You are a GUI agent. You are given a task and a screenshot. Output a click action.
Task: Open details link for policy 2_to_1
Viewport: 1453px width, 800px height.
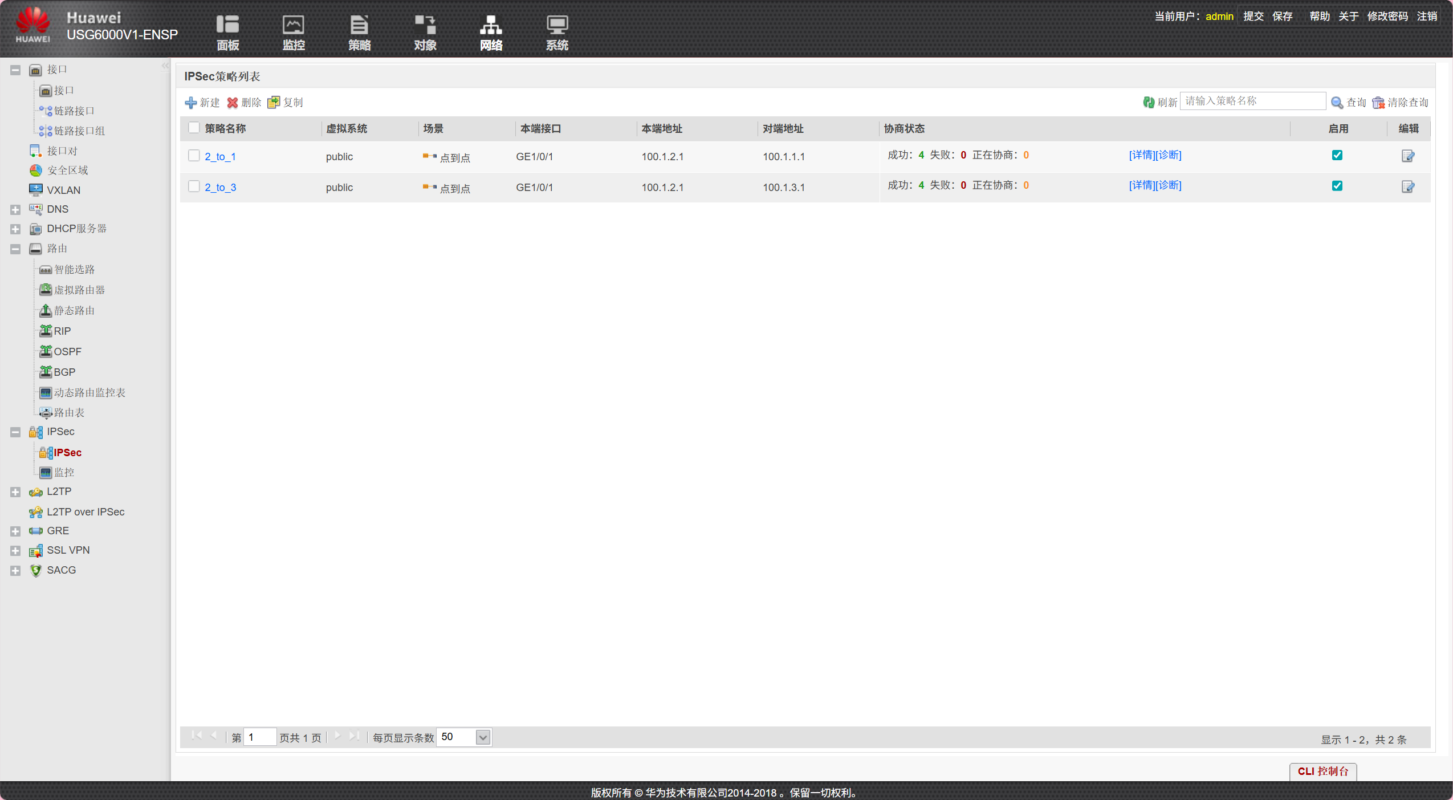point(1141,155)
